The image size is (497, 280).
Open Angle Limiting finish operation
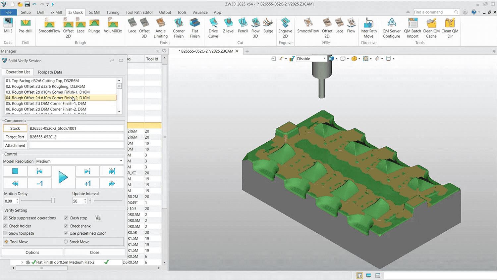click(x=160, y=28)
